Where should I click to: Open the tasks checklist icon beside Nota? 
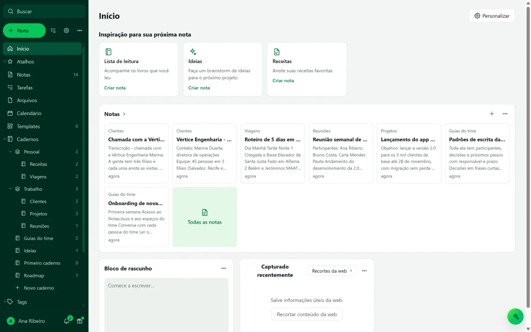pos(53,31)
